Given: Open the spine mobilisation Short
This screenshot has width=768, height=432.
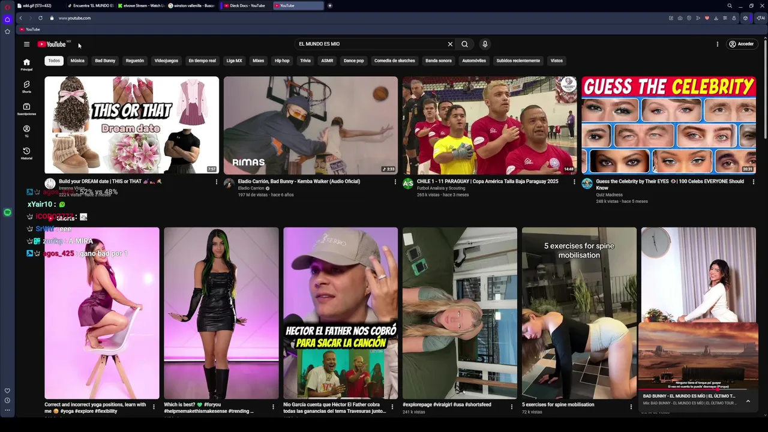Looking at the screenshot, I should (579, 313).
